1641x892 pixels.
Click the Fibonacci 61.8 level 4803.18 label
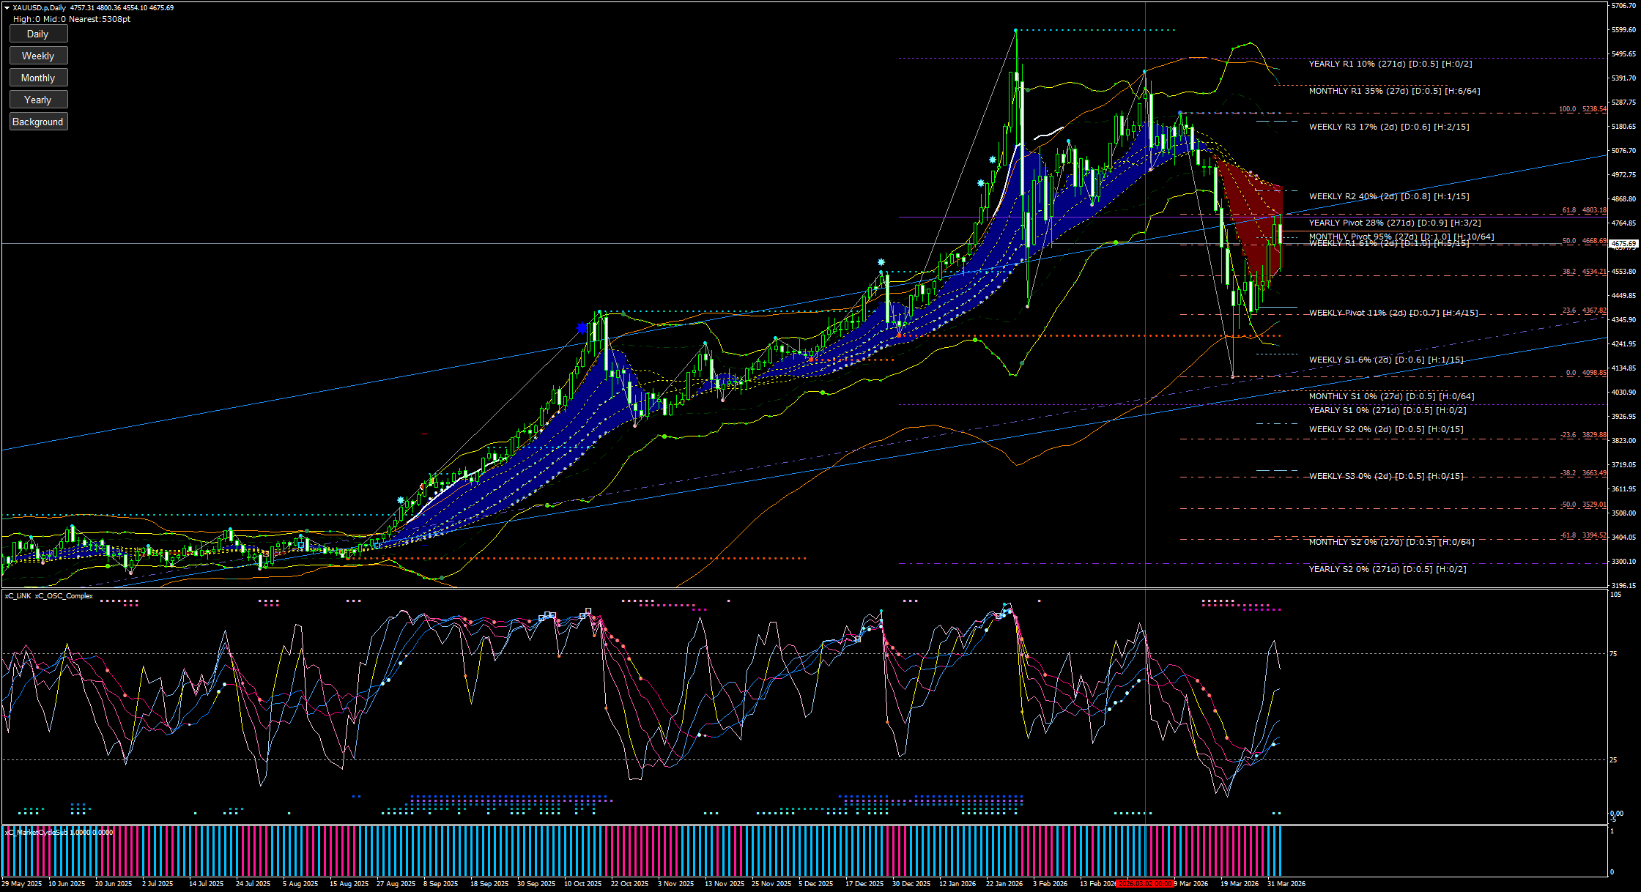[1583, 210]
